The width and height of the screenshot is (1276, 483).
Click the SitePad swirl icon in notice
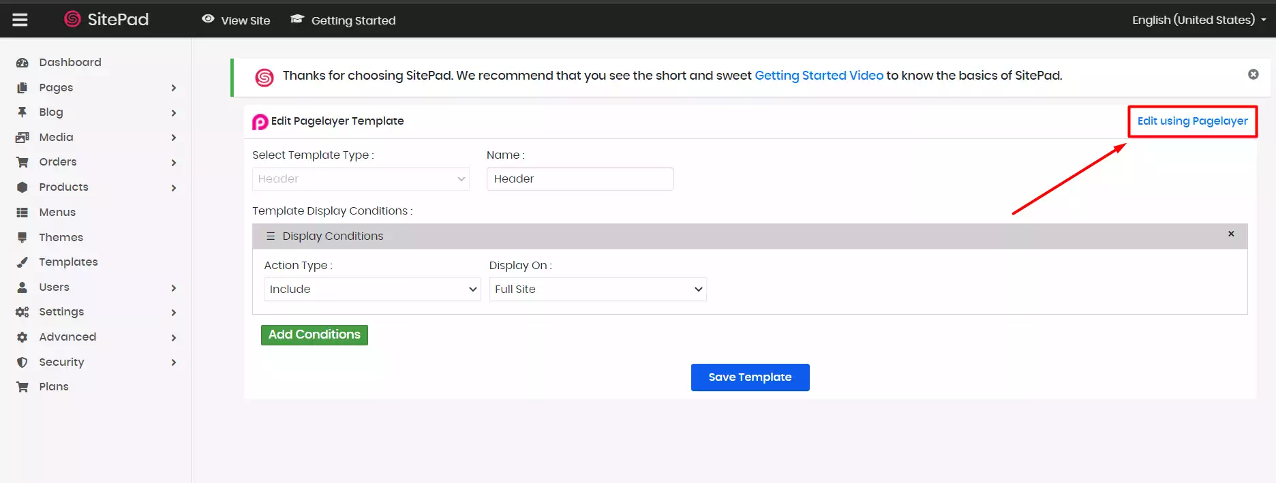[264, 78]
